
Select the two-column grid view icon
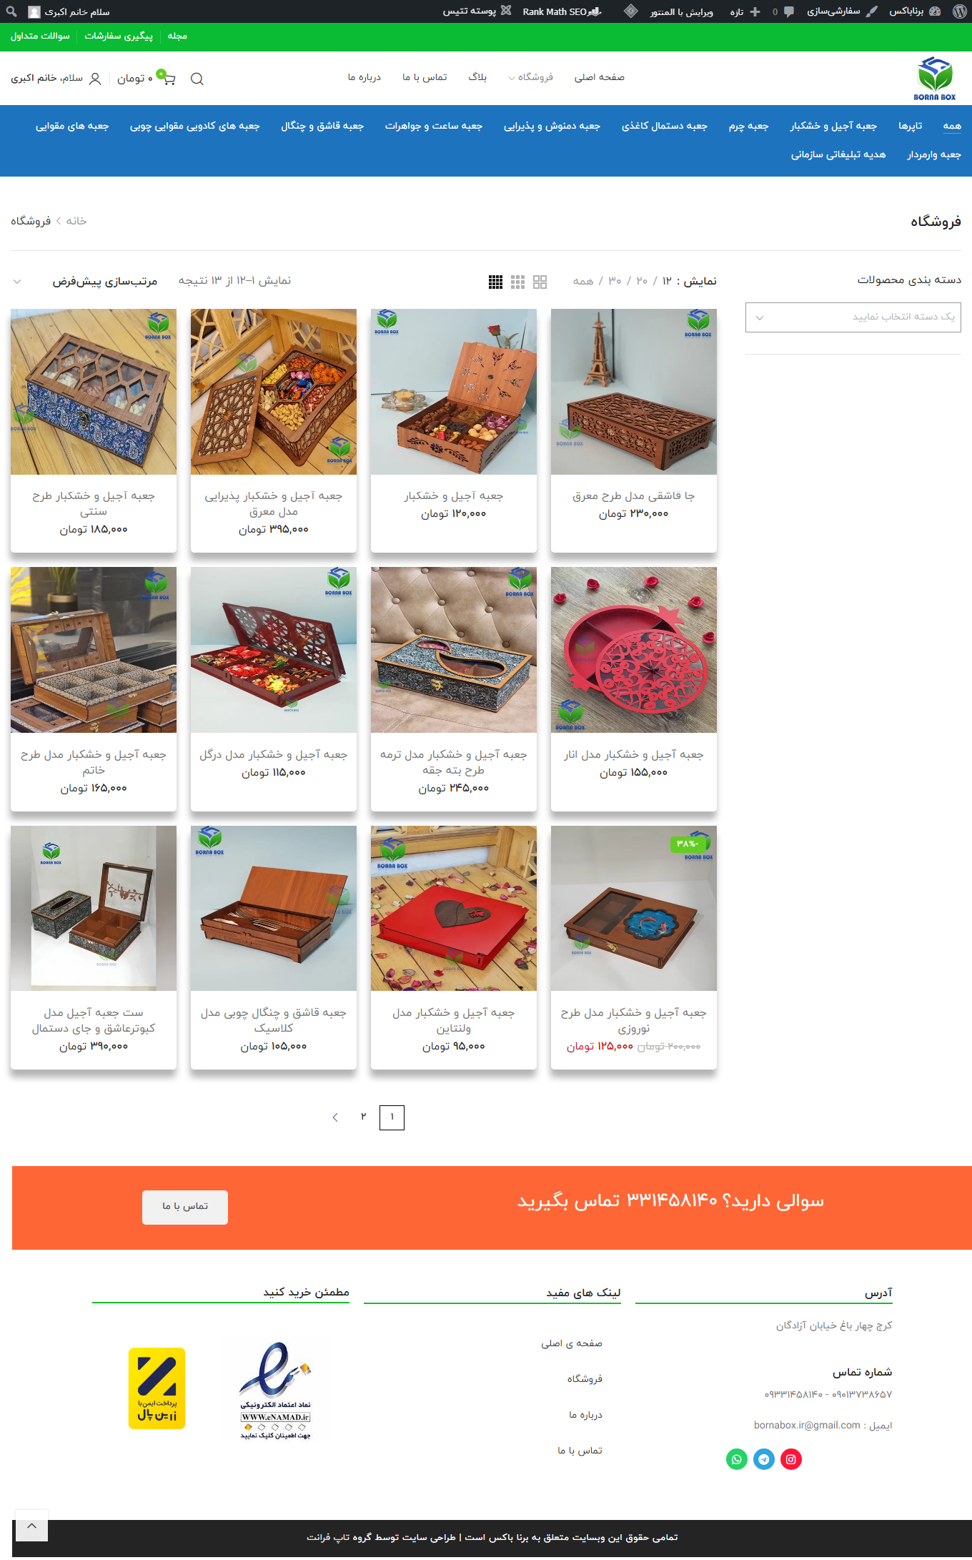(x=540, y=282)
